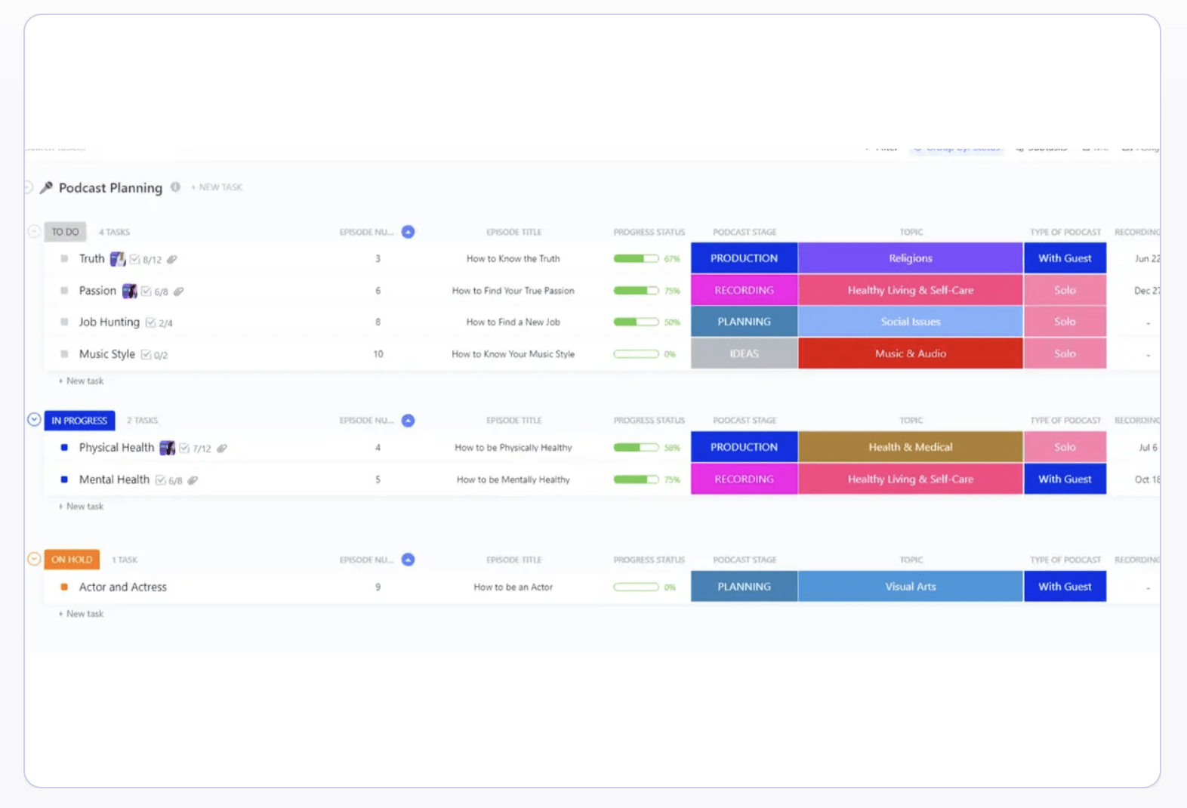
Task: Click the microphone icon beside Podcast Planning
Action: (x=47, y=187)
